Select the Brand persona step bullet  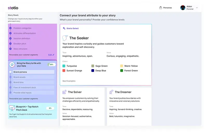pyautogui.click(x=10, y=72)
